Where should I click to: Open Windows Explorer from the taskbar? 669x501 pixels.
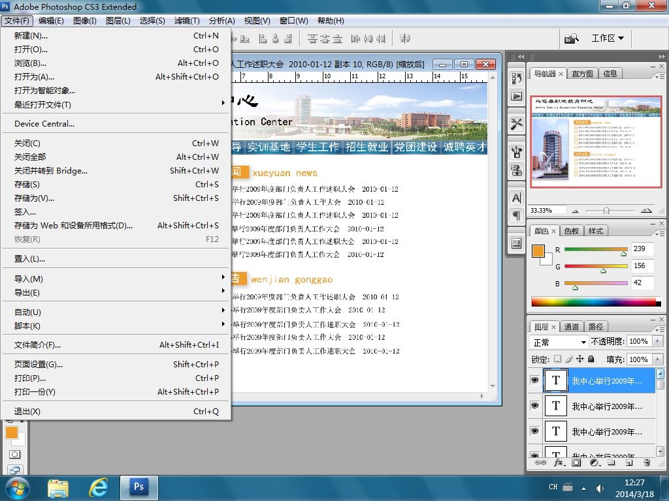(x=58, y=487)
